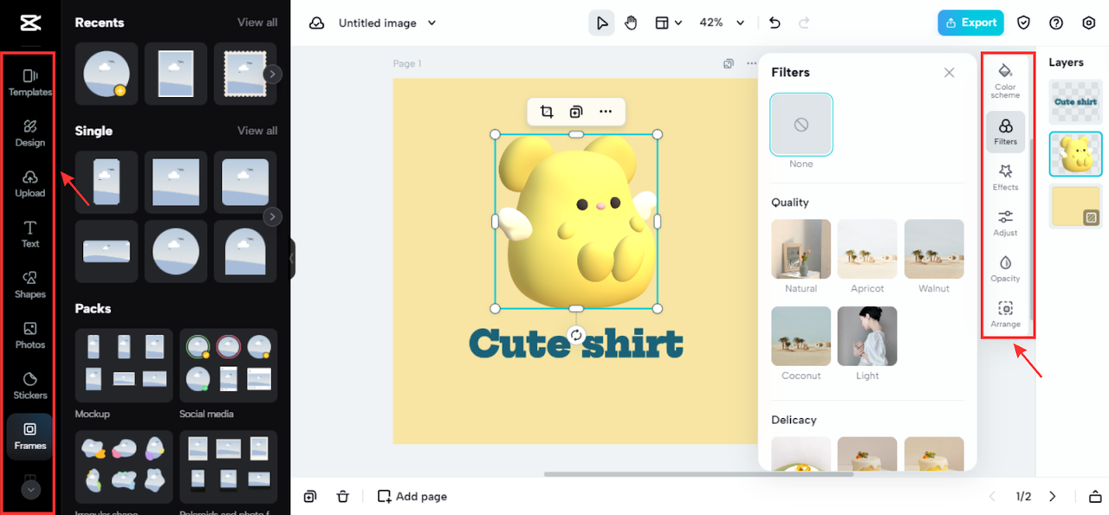The image size is (1109, 515).
Task: Select the yellow background layer
Action: click(x=1076, y=206)
